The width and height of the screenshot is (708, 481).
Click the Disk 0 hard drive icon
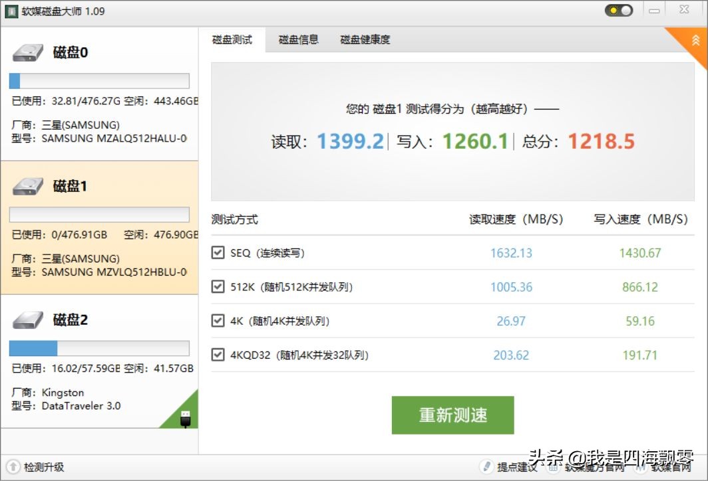30,52
